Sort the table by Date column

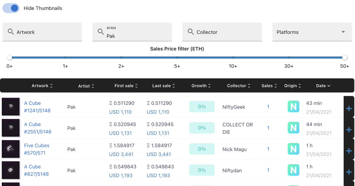323,86
